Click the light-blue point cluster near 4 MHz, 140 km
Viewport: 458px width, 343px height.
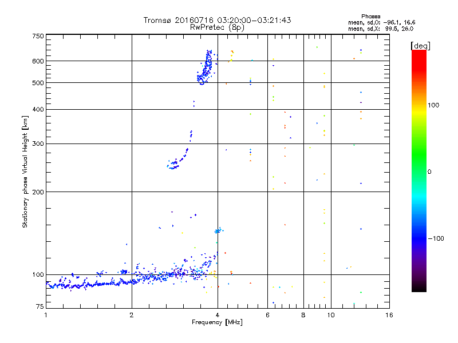(x=219, y=230)
